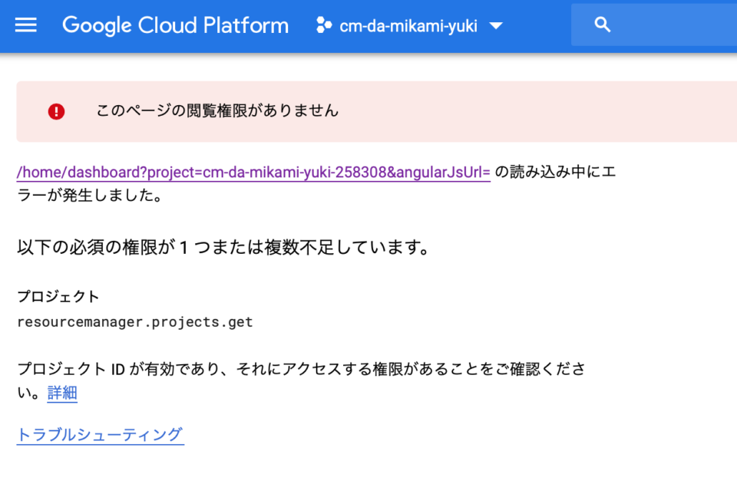Open the トラブルシューティング link

(x=100, y=435)
